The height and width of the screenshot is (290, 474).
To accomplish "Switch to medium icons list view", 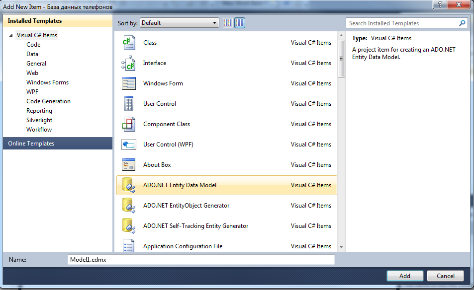I will click(240, 23).
